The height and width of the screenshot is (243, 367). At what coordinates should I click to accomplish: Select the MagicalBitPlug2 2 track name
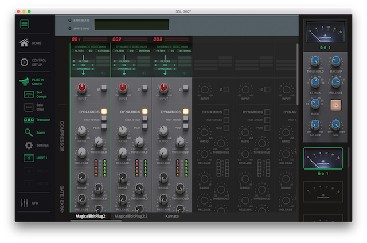(131, 216)
